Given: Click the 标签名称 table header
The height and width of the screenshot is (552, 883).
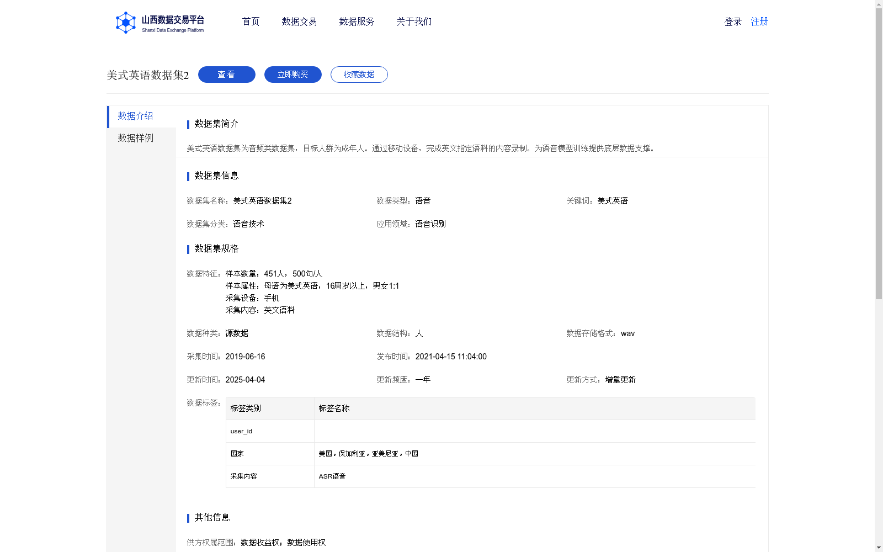Looking at the screenshot, I should (535, 408).
